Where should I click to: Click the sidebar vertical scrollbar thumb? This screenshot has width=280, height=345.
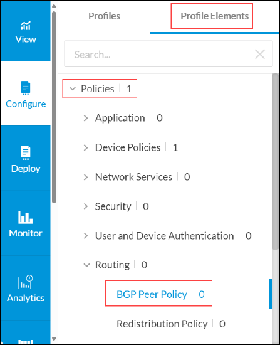coord(54,107)
